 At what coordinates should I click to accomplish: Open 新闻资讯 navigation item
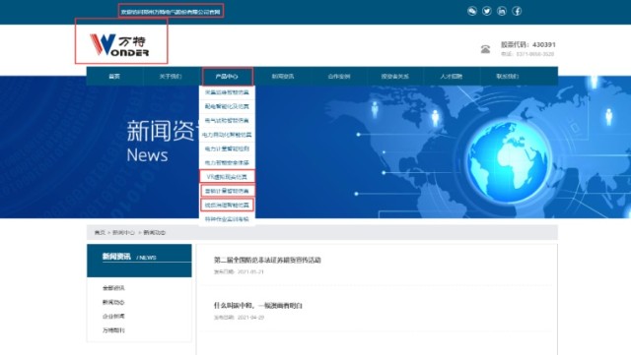click(x=283, y=77)
